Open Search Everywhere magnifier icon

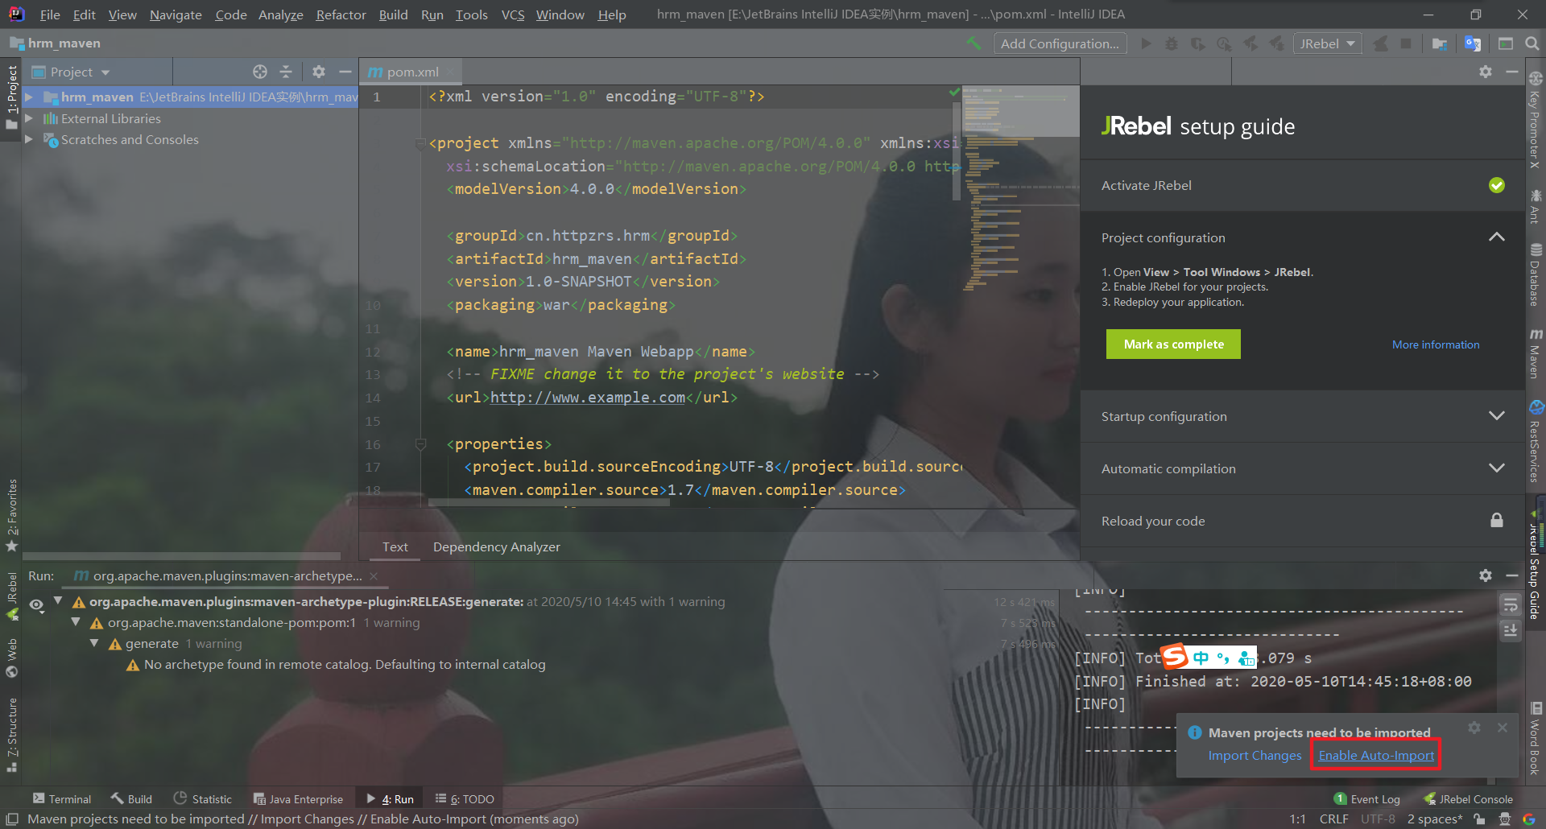point(1532,43)
